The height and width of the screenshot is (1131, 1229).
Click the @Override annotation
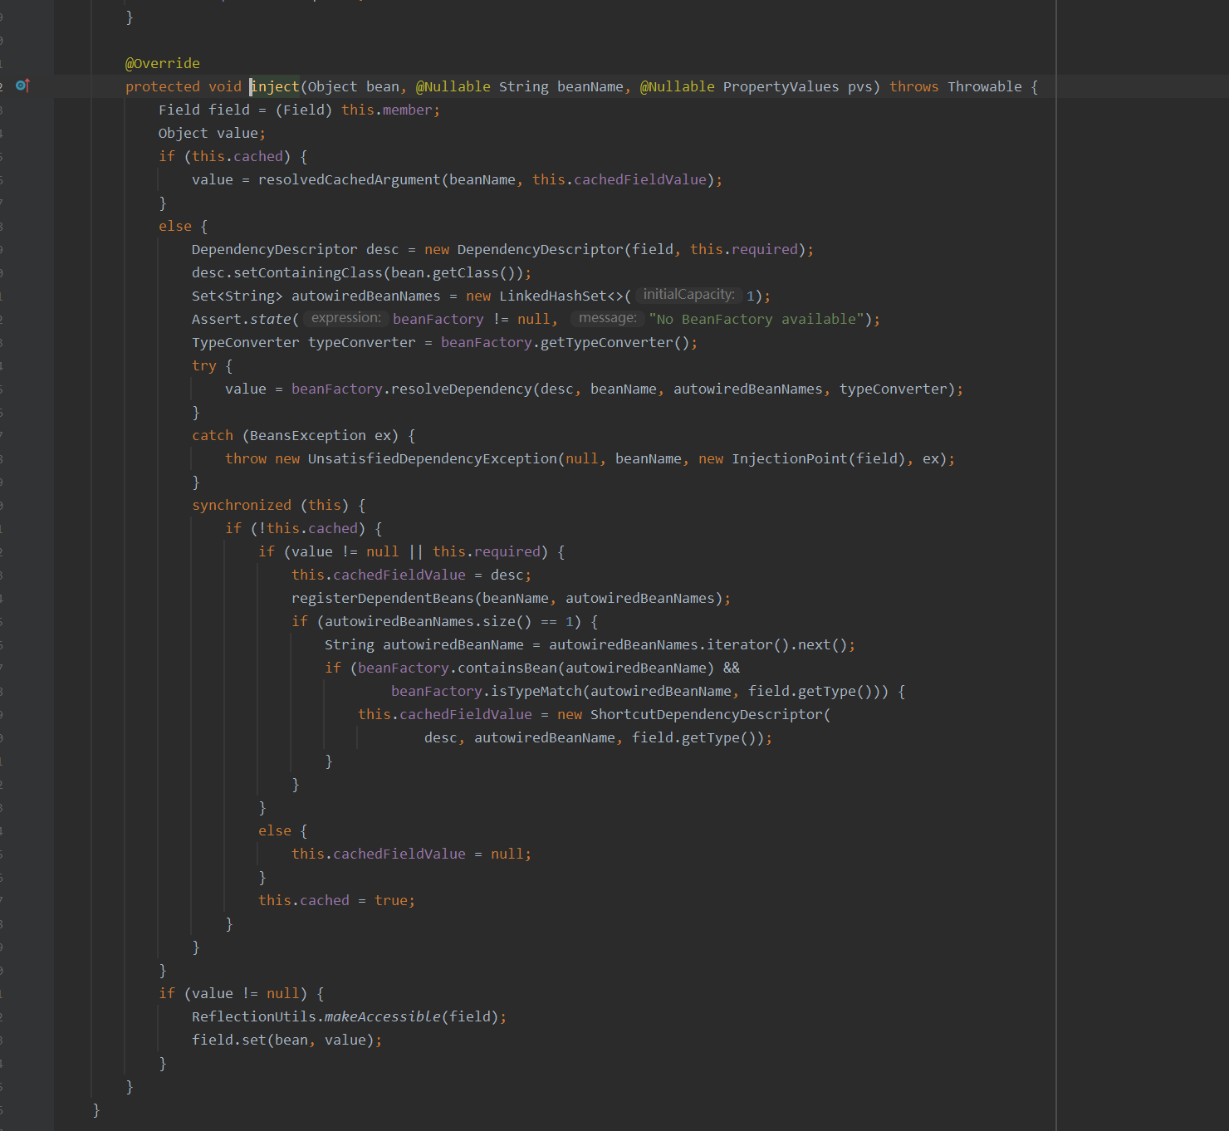tap(163, 63)
